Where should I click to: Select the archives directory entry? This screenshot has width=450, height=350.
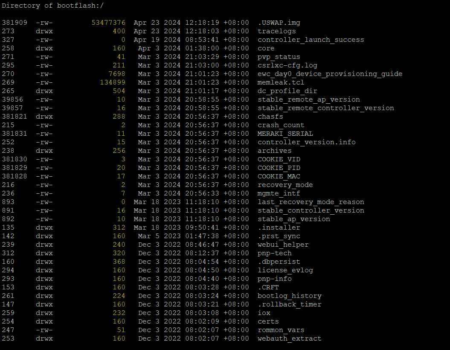click(x=274, y=150)
